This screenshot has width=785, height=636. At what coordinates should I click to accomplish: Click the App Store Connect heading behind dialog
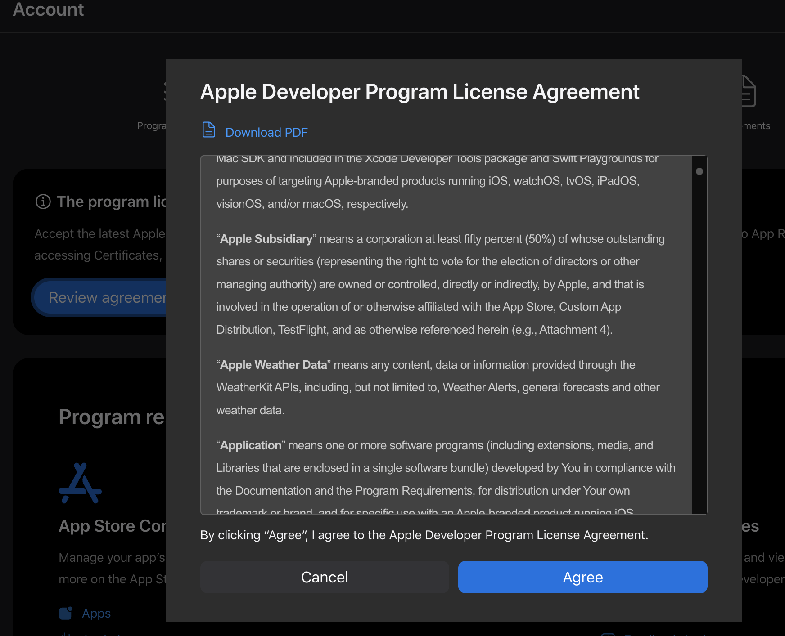(113, 526)
